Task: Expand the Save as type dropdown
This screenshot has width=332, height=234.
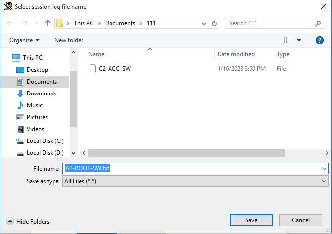Action: [x=324, y=181]
